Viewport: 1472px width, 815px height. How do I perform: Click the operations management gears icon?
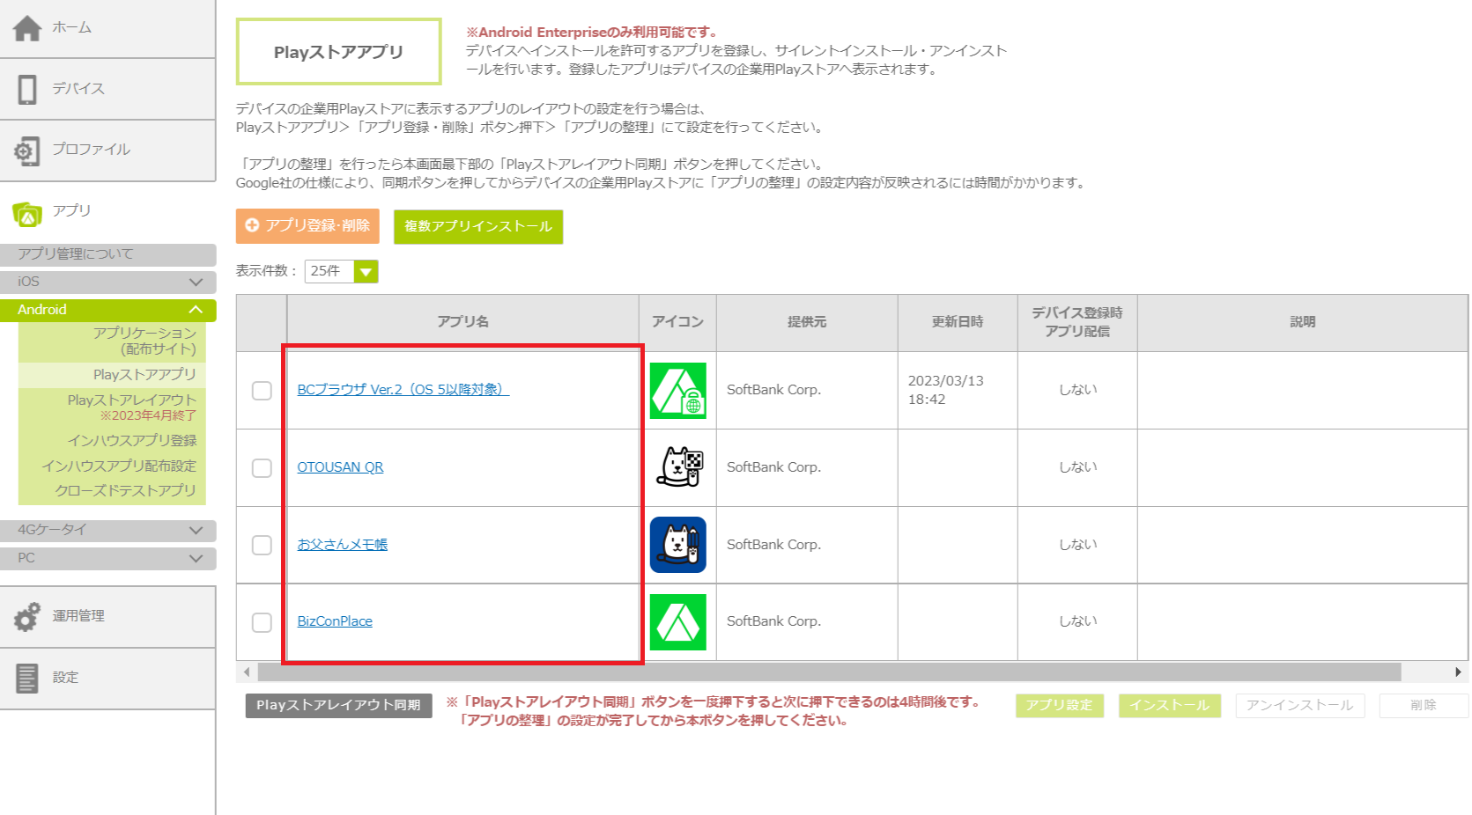pos(27,616)
